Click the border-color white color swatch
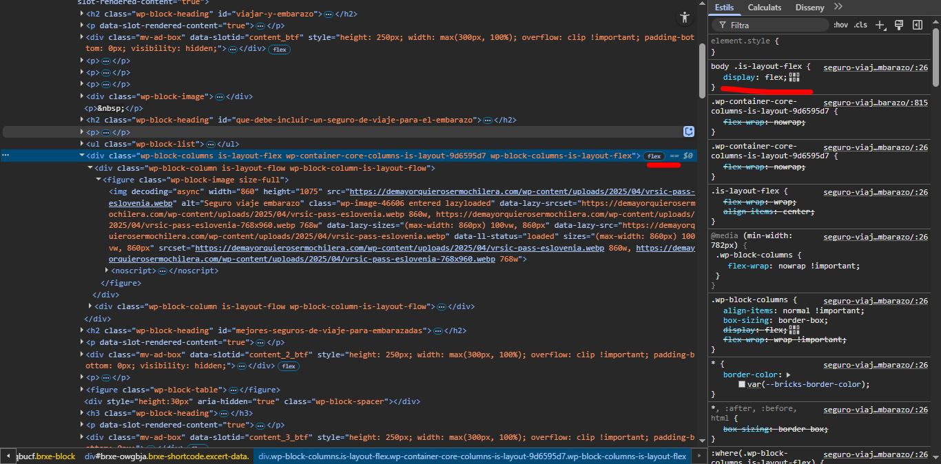The image size is (941, 464). 742,385
